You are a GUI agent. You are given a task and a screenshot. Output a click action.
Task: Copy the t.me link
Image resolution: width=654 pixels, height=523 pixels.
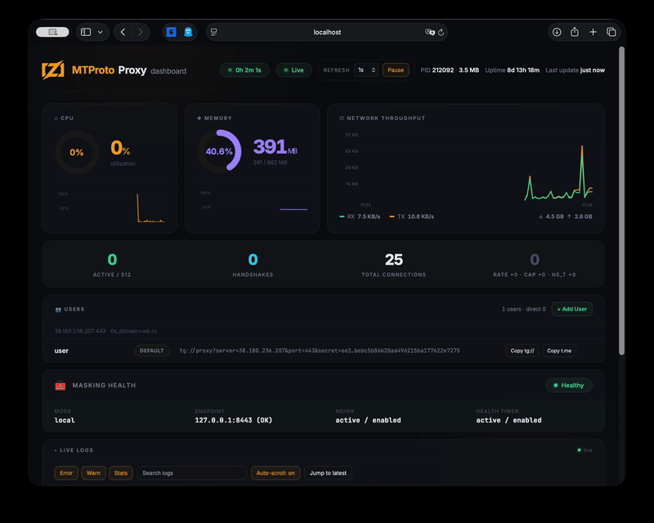point(559,351)
